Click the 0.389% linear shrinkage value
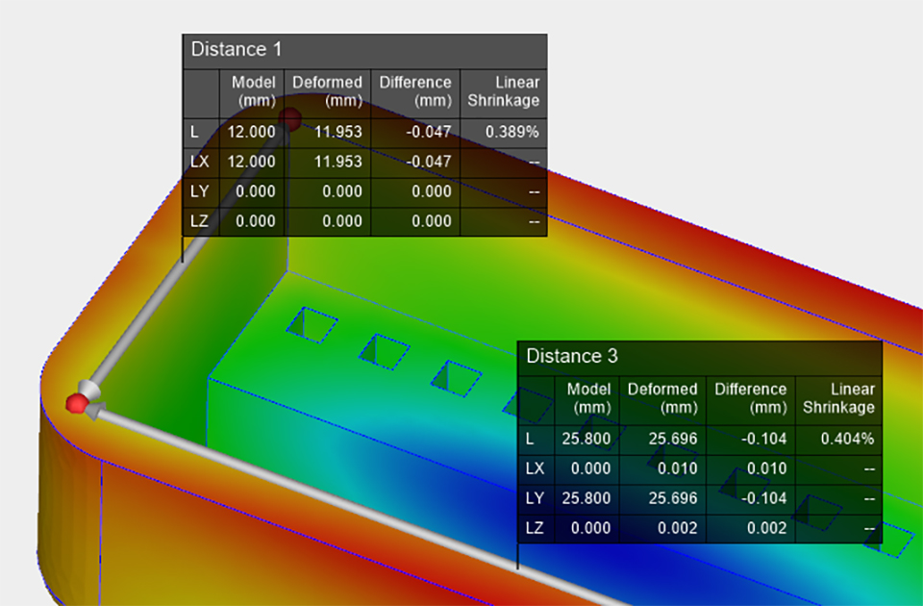The width and height of the screenshot is (923, 606). 512,132
